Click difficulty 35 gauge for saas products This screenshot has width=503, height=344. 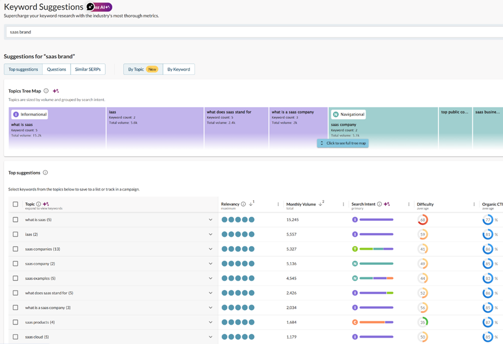423,322
